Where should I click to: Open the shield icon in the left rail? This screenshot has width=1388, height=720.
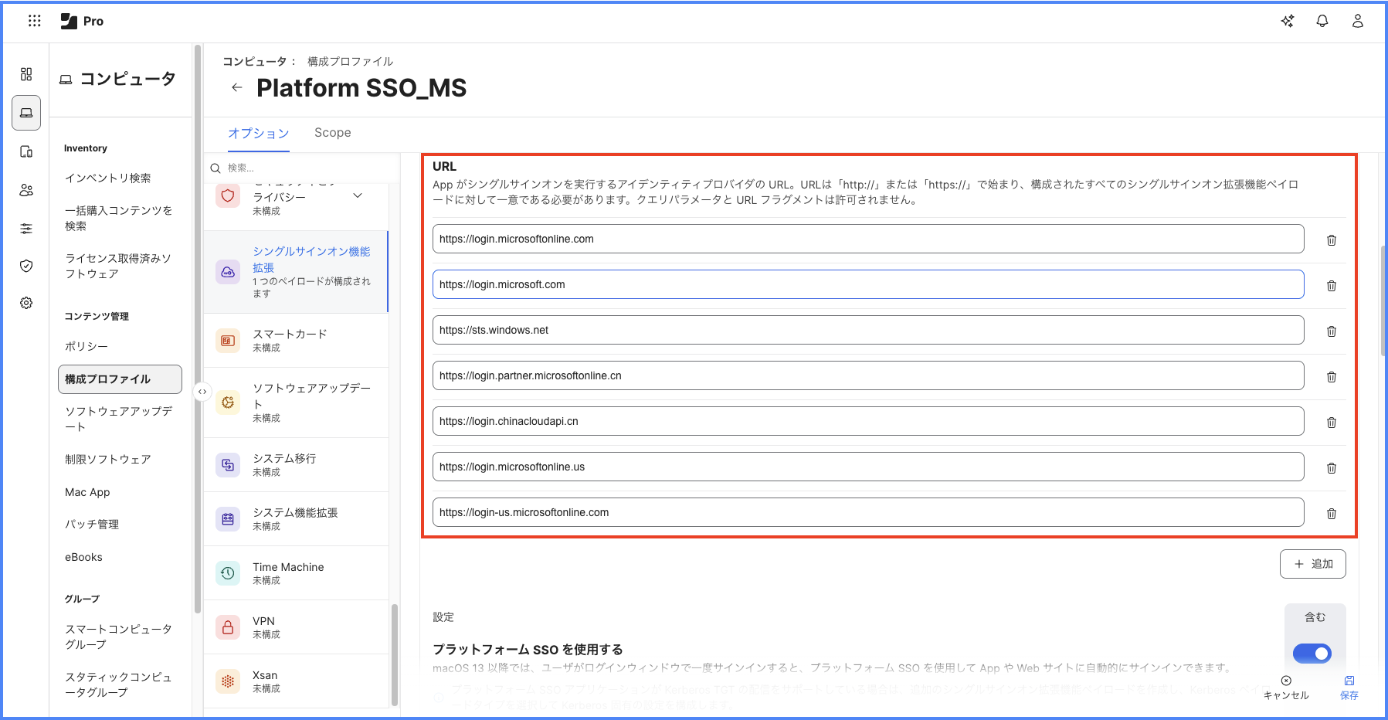click(26, 266)
